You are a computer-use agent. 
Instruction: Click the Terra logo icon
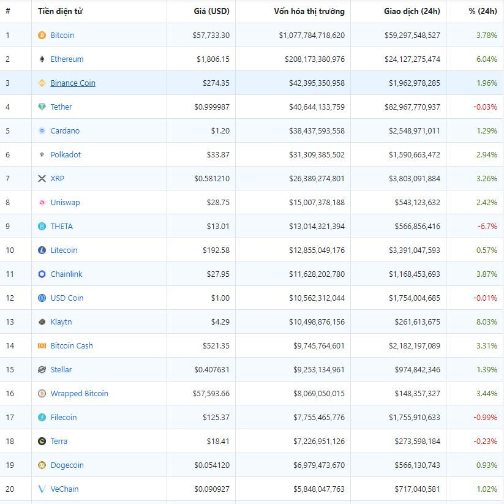point(42,441)
